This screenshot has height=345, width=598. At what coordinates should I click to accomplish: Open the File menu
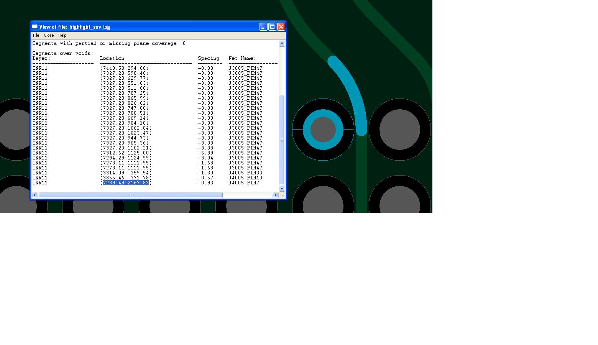pos(36,35)
